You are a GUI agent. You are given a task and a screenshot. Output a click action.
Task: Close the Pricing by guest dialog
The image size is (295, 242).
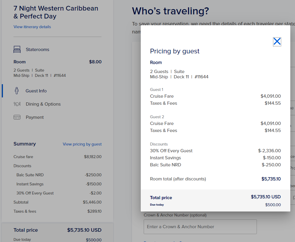point(277,42)
